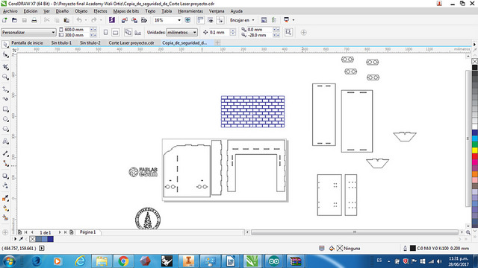
Task: Open the Herramientas menu
Action: tap(190, 11)
